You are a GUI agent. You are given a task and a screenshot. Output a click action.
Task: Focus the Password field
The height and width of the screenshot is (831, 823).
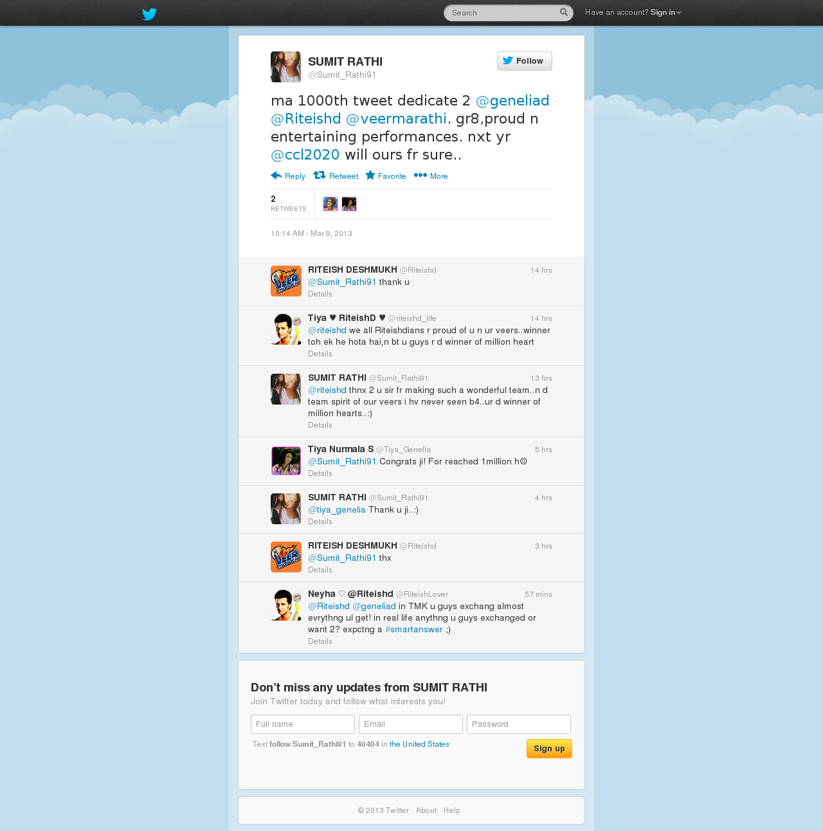tap(519, 724)
